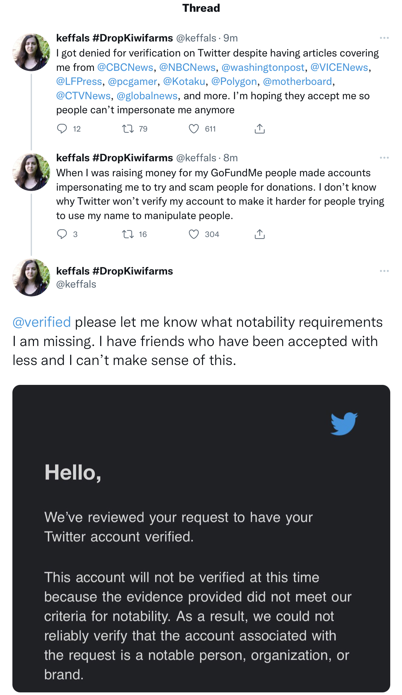Open the profile avatar on the first tweet
This screenshot has height=695, width=402.
click(31, 52)
